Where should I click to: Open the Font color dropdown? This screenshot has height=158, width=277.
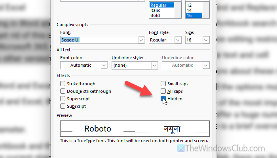coord(104,65)
